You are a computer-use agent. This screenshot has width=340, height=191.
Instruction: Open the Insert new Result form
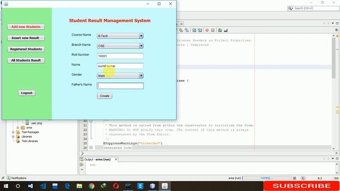tap(26, 38)
